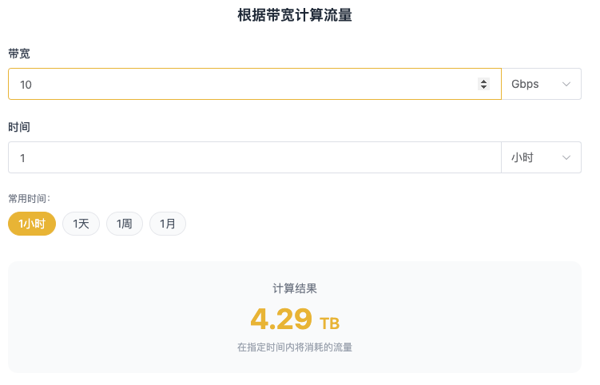
Task: Choose the 1天 preset
Action: click(81, 224)
